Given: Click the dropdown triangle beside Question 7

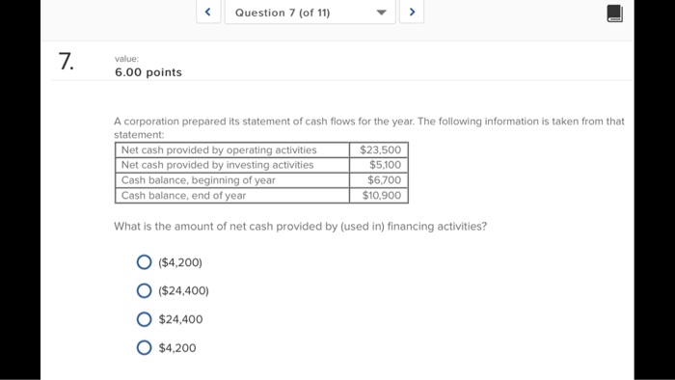Looking at the screenshot, I should click(x=381, y=13).
